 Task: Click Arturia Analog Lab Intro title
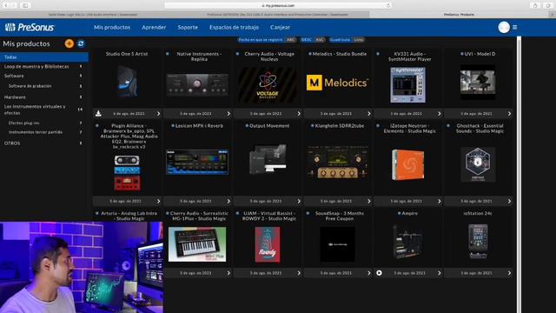[x=129, y=216]
